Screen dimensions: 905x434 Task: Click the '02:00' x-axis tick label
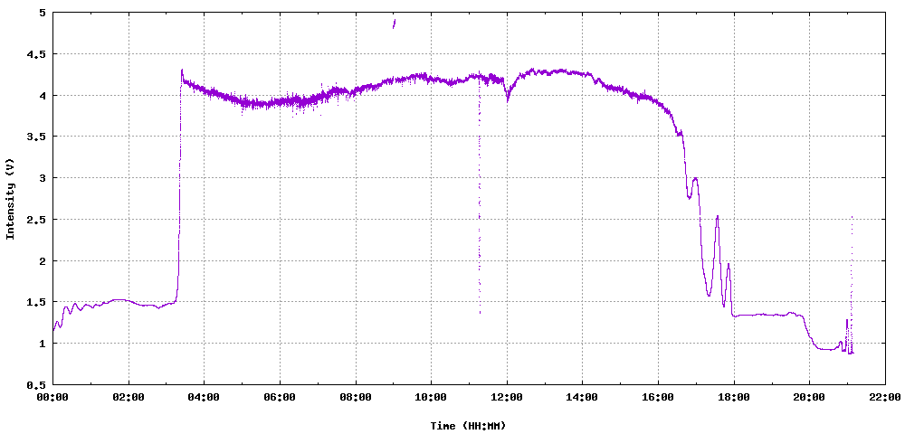coord(129,397)
